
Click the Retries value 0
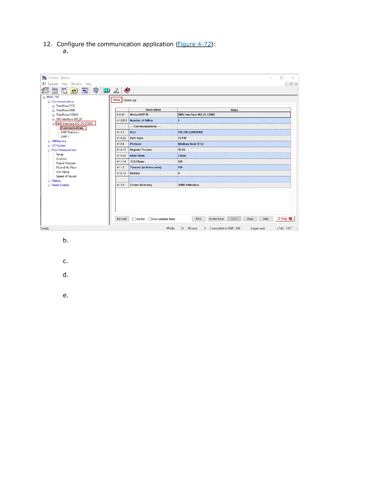click(234, 173)
